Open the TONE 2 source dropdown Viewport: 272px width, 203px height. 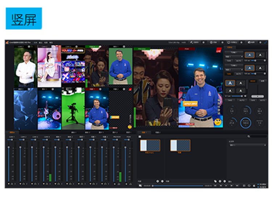[x=234, y=69]
